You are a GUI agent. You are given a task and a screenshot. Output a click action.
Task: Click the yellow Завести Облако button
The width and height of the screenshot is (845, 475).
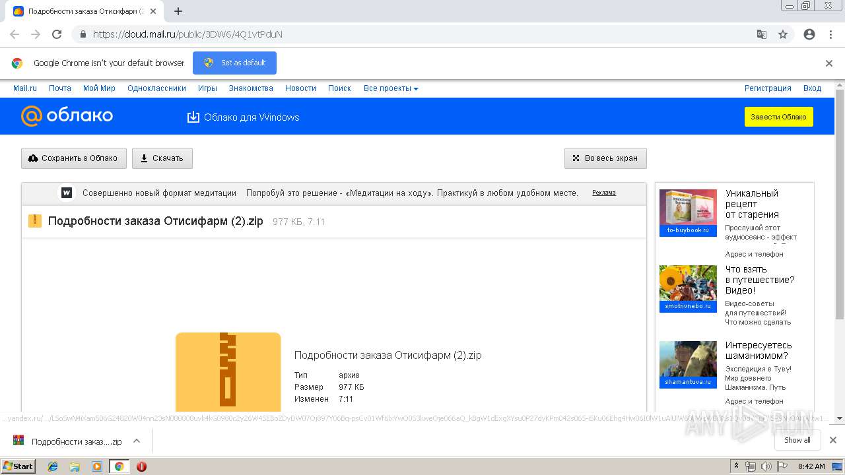pyautogui.click(x=778, y=117)
